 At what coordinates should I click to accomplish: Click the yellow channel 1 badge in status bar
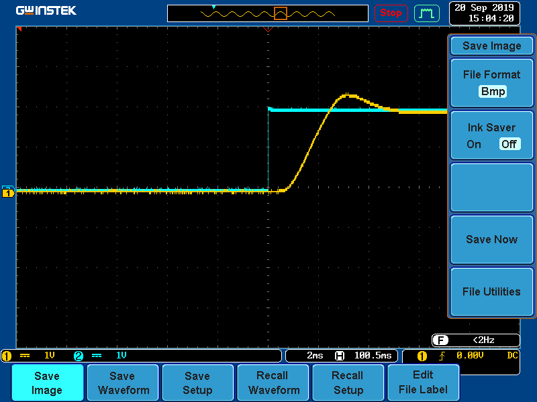point(7,356)
